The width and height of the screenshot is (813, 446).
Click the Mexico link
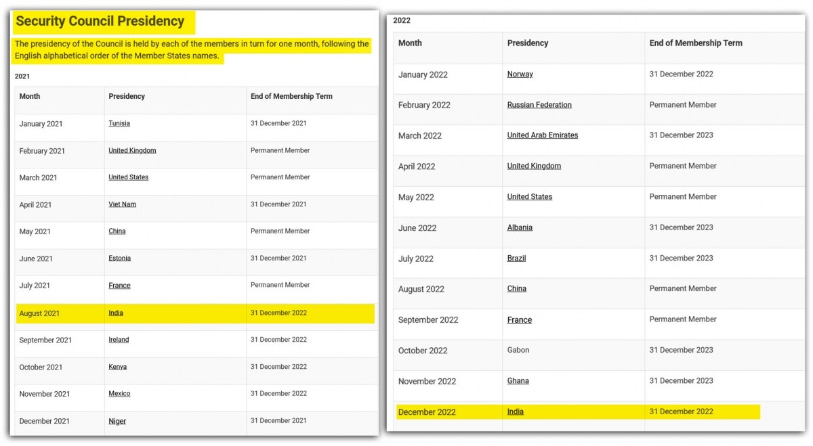[119, 394]
